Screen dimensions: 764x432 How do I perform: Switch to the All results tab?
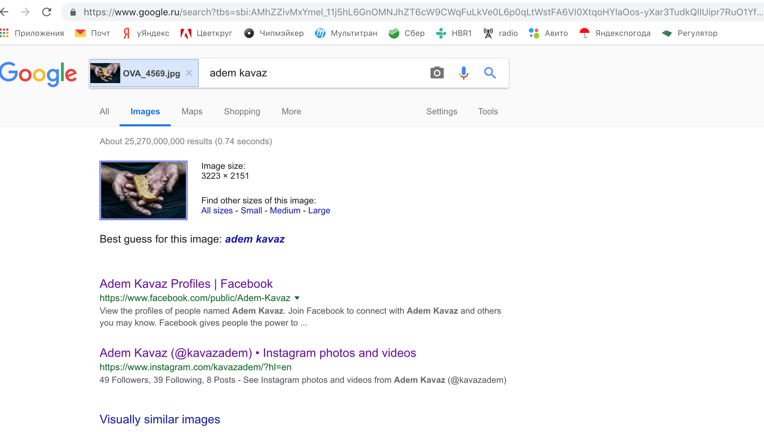104,111
